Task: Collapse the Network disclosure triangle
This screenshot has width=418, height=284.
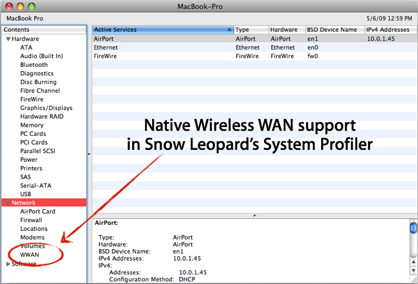Action: (x=8, y=203)
